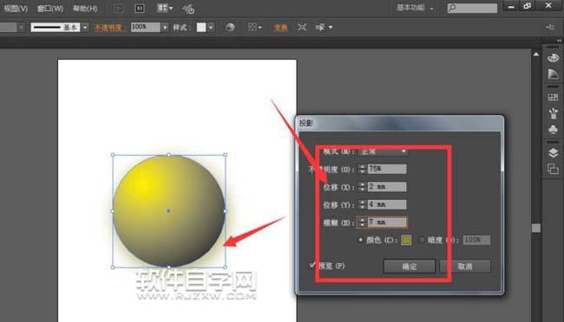Expand the 样式 style swatch dropdown
Screen dimensions: 564x322
pyautogui.click(x=211, y=28)
